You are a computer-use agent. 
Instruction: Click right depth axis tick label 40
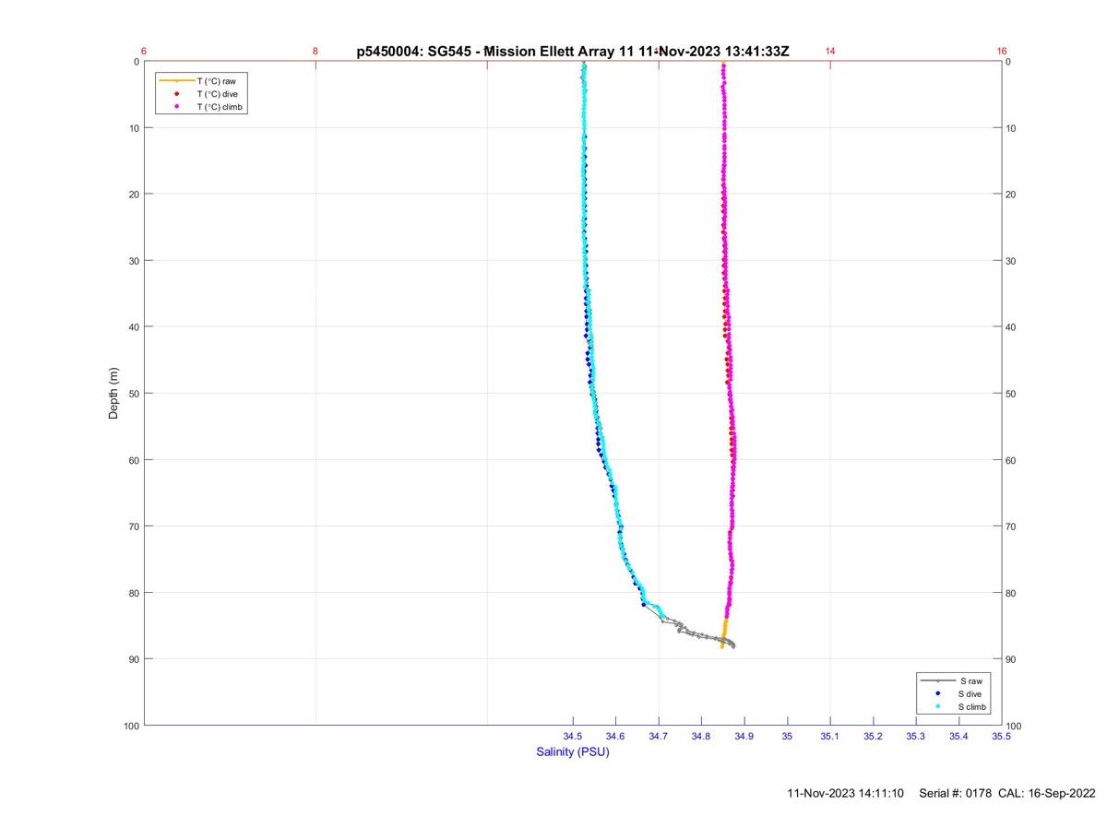1012,327
